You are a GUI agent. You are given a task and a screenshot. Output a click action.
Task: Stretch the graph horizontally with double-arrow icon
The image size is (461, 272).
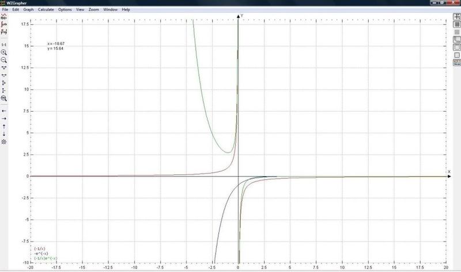4,75
